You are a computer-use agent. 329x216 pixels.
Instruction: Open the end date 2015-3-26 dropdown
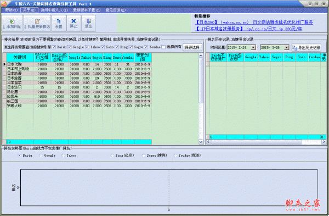click(x=287, y=47)
